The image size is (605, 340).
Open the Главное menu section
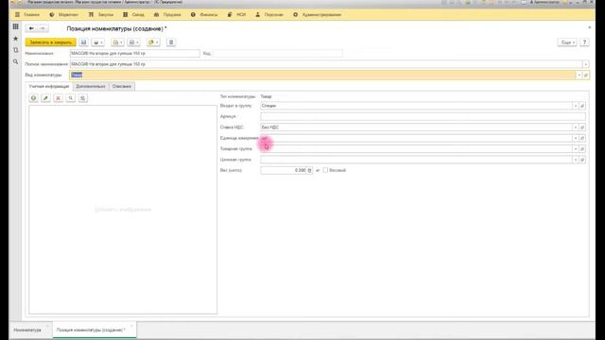(27, 15)
